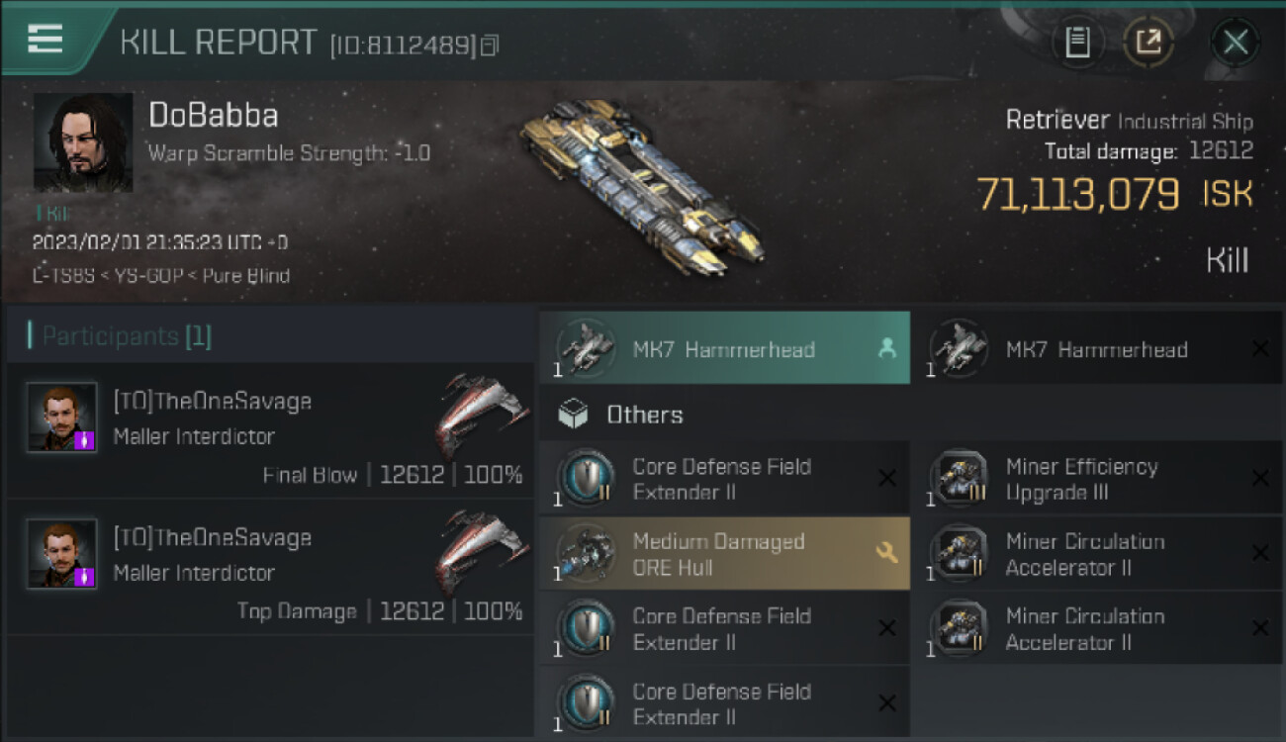Click the top Core Defense Field Extender II icon
1286x742 pixels.
click(585, 479)
